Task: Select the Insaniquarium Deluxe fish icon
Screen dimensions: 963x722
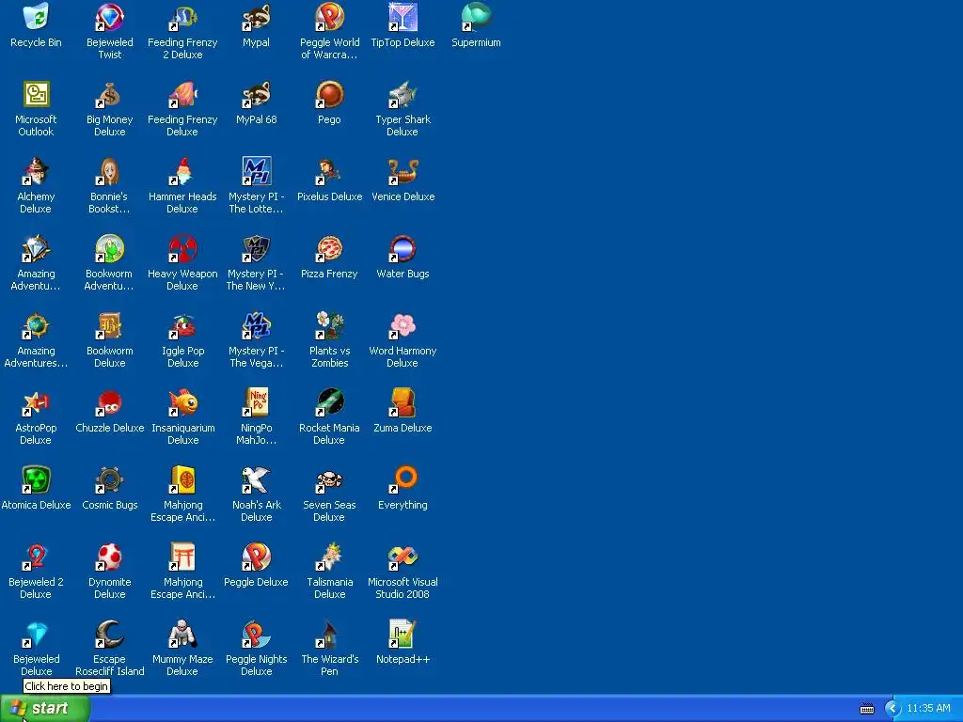Action: tap(182, 402)
